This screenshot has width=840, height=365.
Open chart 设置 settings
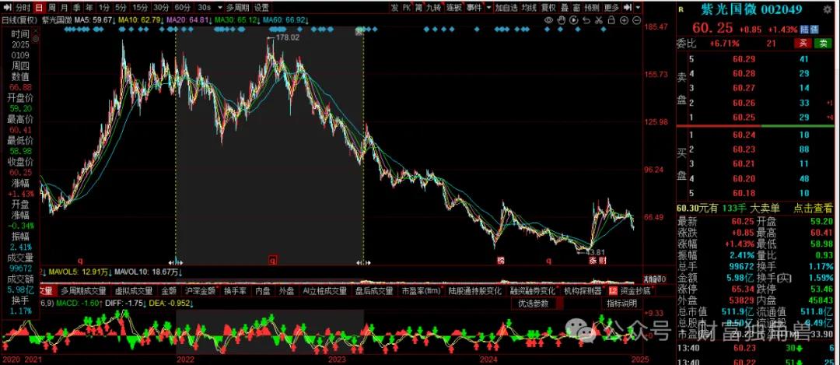pos(261,8)
